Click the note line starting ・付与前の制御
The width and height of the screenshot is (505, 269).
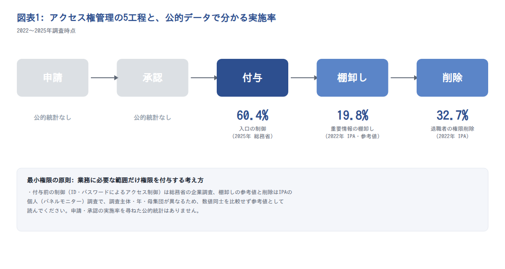point(159,192)
